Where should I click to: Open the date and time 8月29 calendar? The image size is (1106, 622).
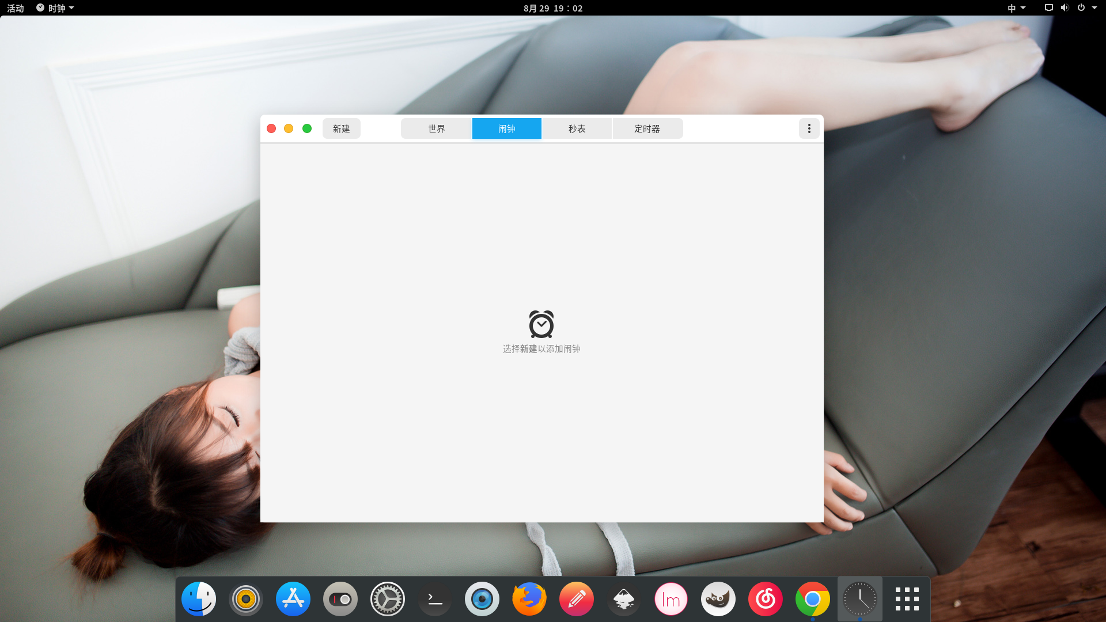coord(553,8)
